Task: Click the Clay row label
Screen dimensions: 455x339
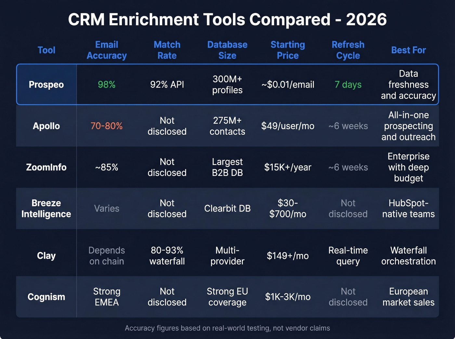Action: point(46,256)
